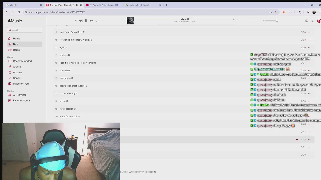Pause the currently playing song
This screenshot has width=321, height=180.
click(86, 21)
